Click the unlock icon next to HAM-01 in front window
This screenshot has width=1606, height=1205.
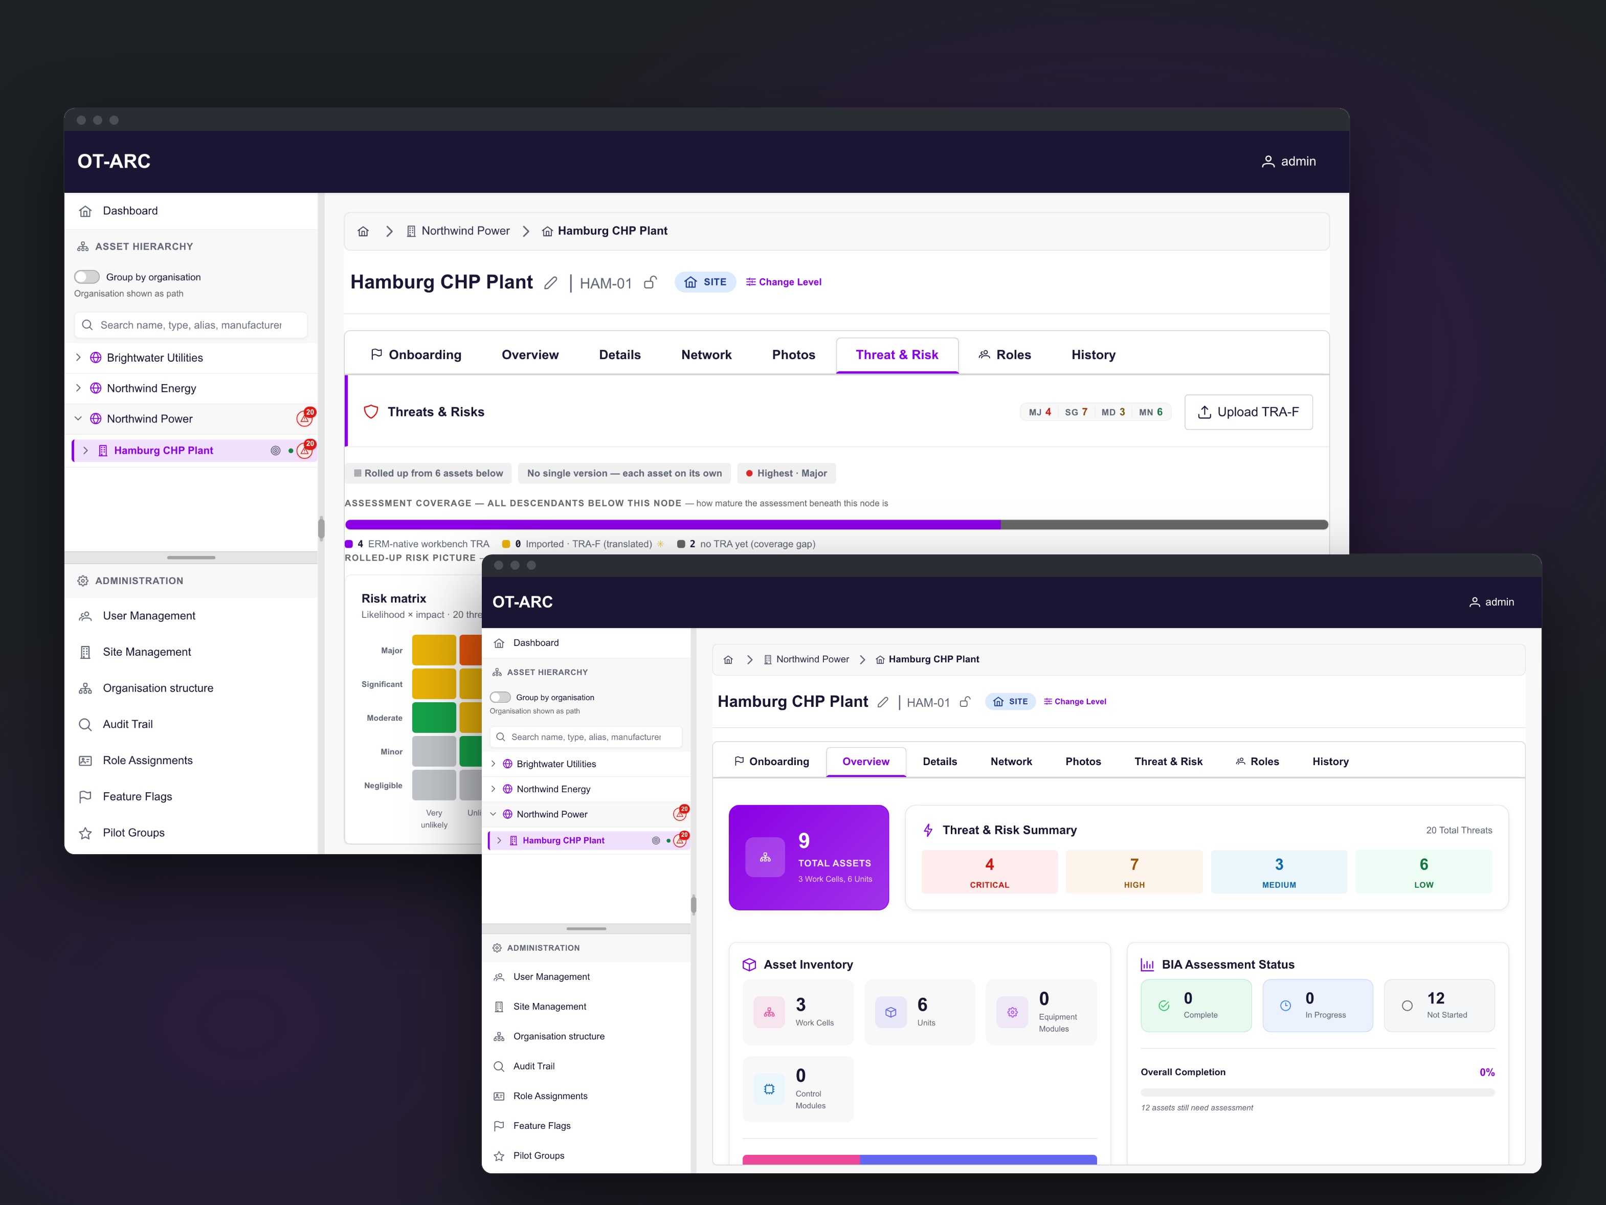coord(965,702)
